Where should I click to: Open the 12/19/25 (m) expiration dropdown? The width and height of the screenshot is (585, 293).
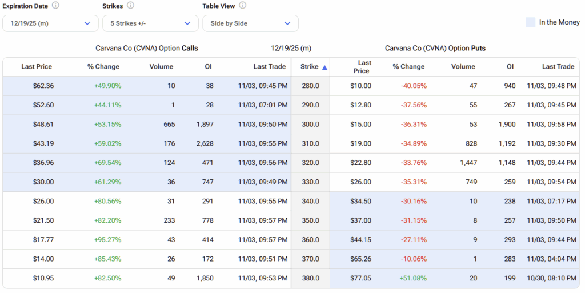[x=50, y=23]
